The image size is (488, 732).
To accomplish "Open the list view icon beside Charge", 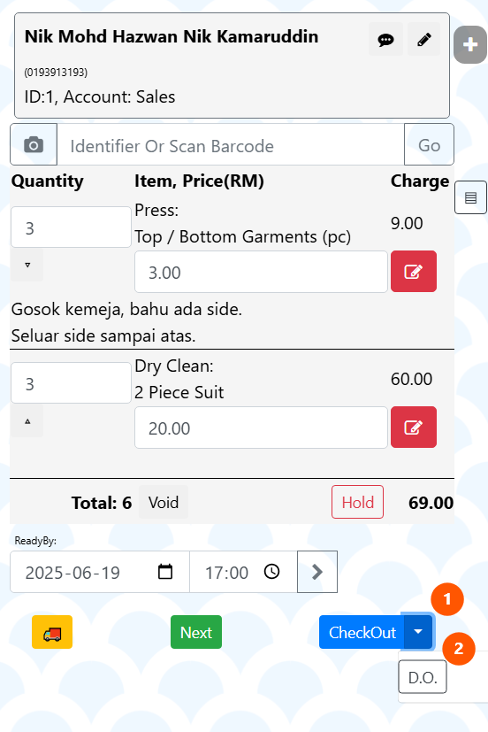I will 470,197.
